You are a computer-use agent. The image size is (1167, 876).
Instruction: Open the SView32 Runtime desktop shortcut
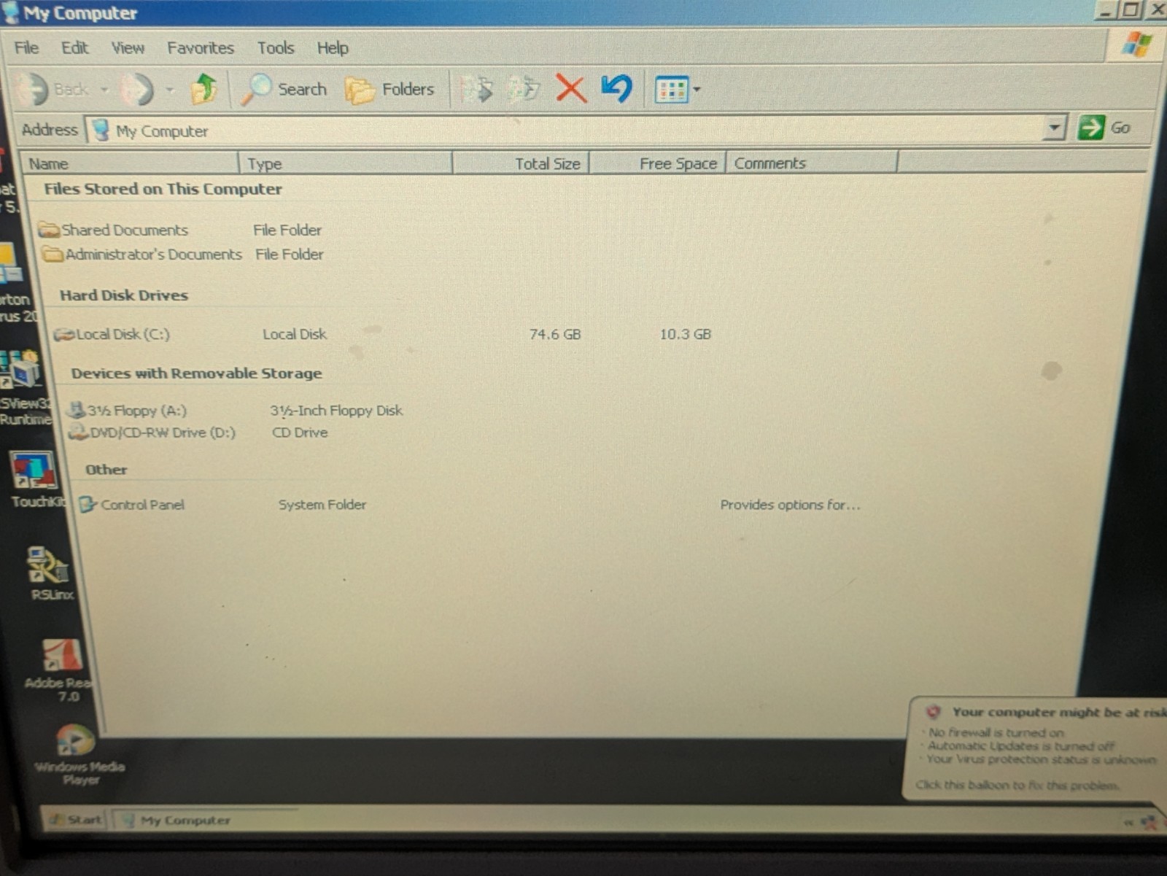[24, 387]
